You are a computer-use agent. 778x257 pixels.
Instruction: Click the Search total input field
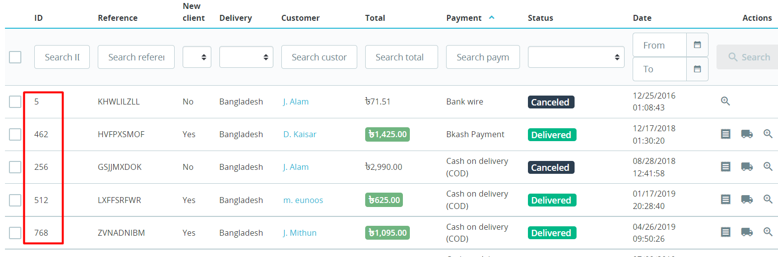click(x=401, y=57)
